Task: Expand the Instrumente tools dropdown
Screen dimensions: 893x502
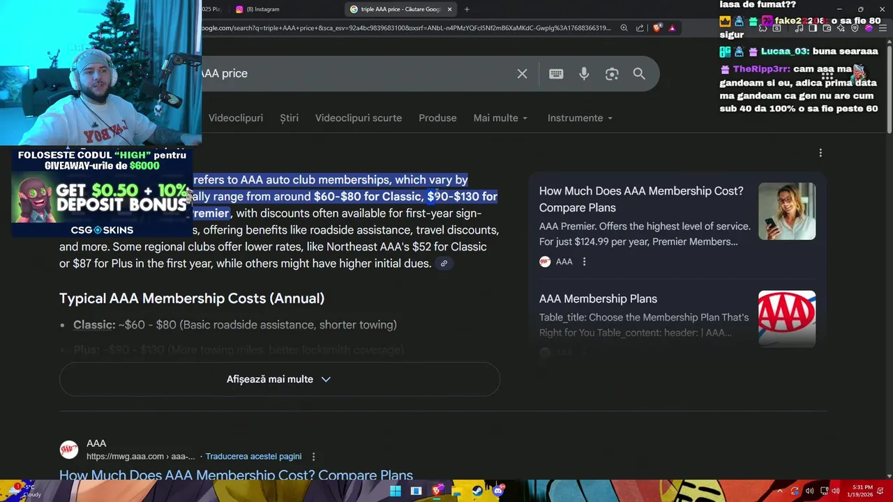Action: pyautogui.click(x=580, y=118)
